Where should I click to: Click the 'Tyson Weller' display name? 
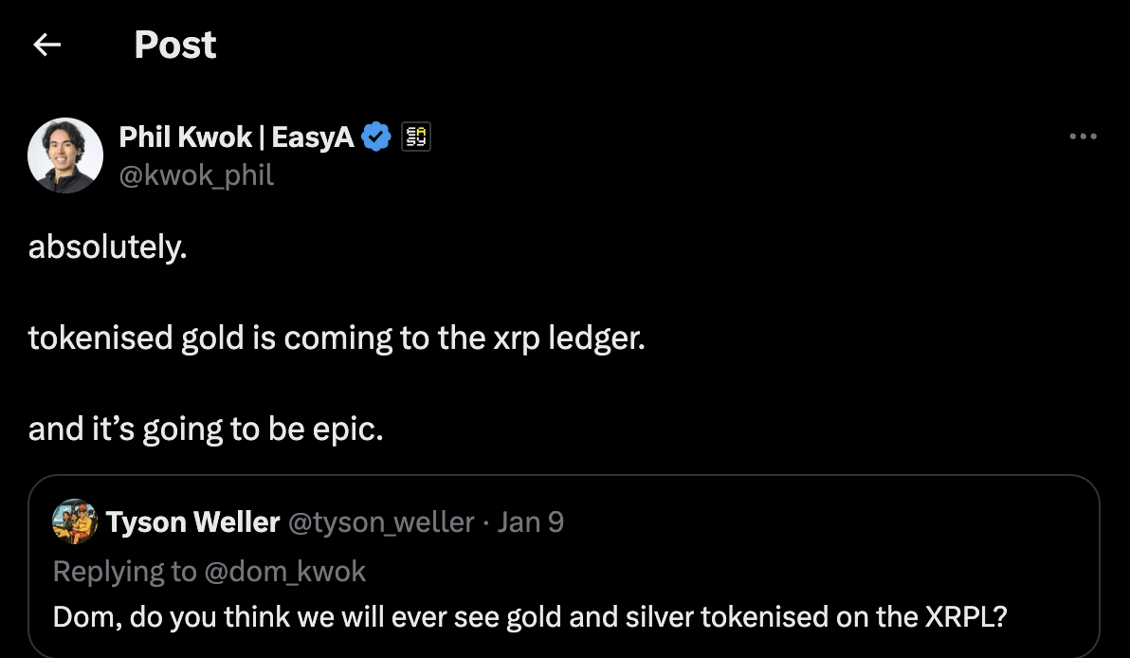(192, 521)
